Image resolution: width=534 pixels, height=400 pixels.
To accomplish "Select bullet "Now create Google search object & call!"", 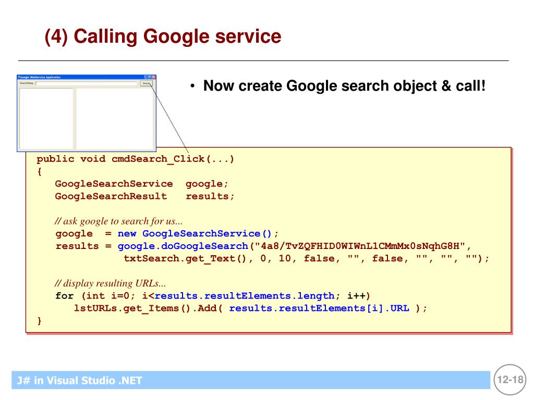I will [344, 86].
